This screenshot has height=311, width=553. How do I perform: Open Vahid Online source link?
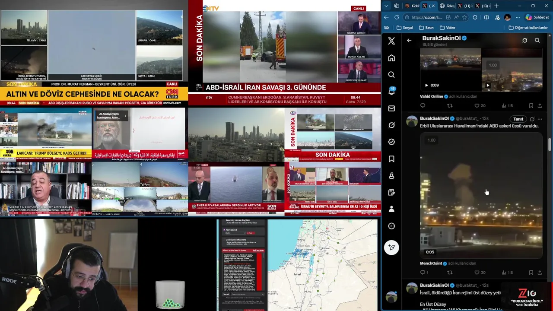432,96
